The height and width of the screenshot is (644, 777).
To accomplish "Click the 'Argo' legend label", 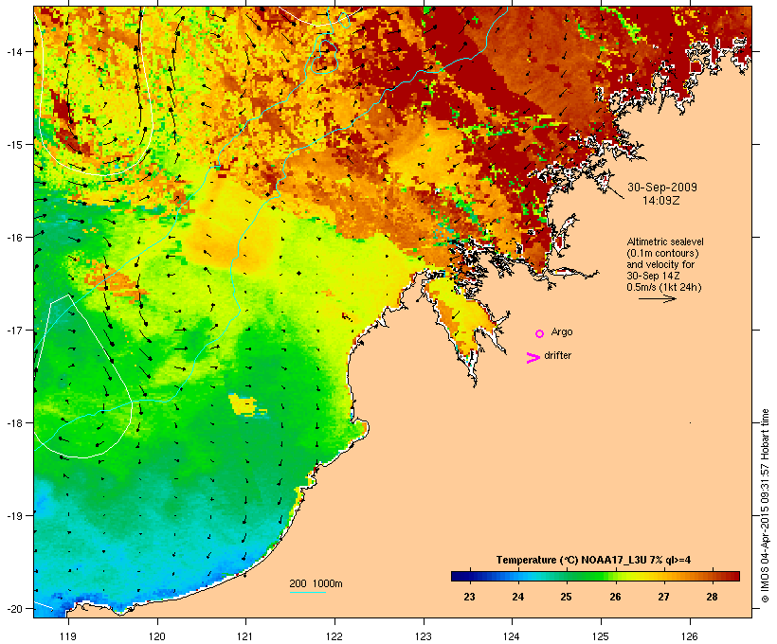I will 562,331.
